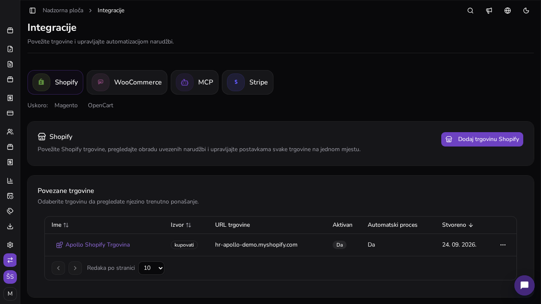Click the Da value under Automatski proces
541x304 pixels.
[371, 245]
